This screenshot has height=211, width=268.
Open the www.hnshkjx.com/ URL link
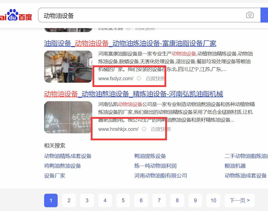[118, 129]
